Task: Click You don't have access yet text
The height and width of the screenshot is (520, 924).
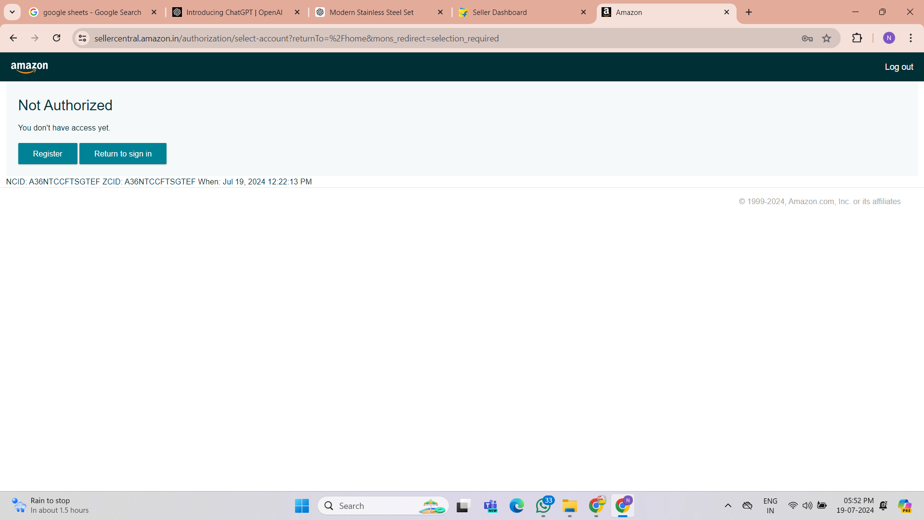Action: [x=64, y=128]
